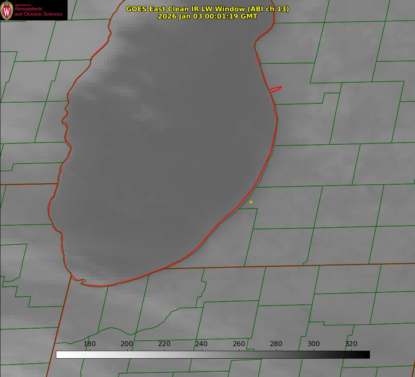Click the center of the dark lake
Screen dimensions: 415x377
coord(167,154)
